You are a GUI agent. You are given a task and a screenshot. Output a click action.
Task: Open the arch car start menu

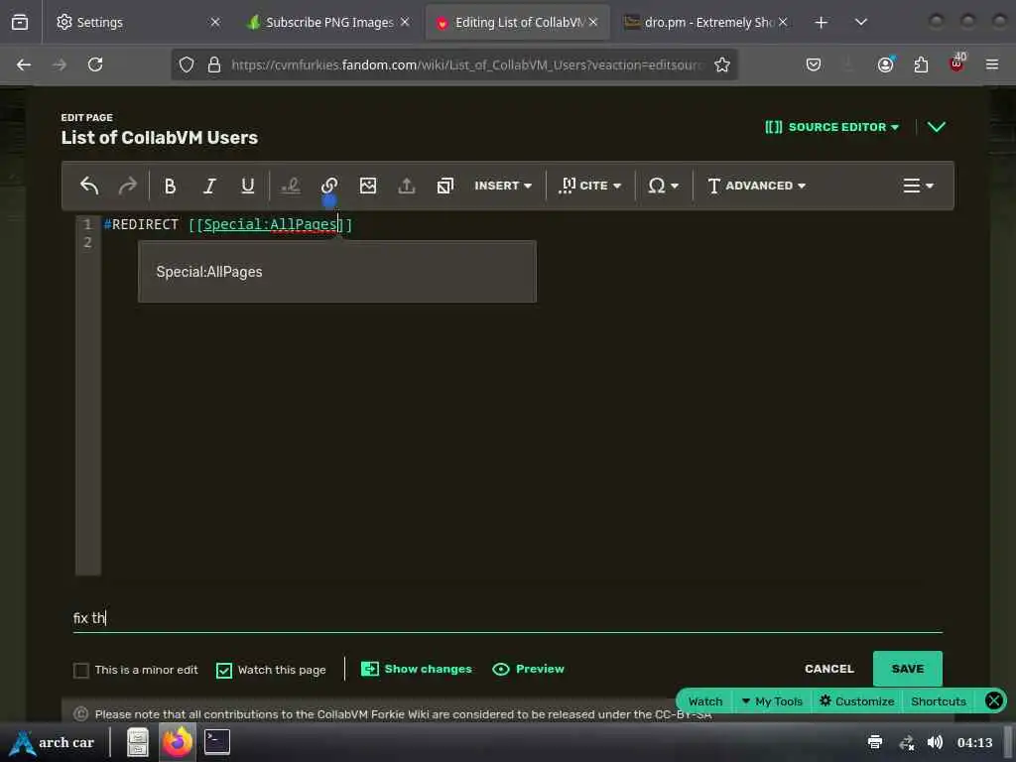[x=53, y=742]
